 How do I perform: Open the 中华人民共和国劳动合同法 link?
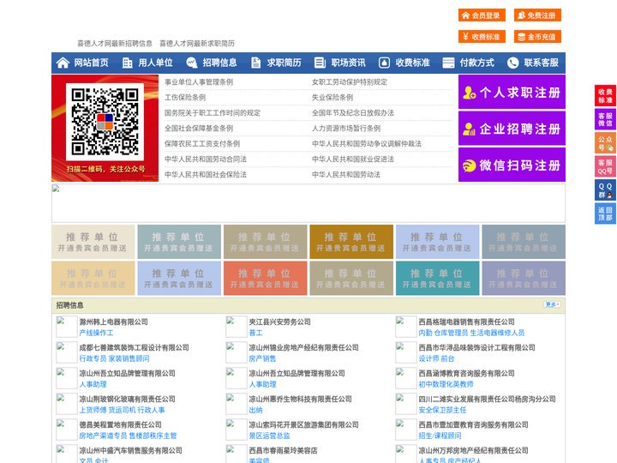tap(206, 159)
